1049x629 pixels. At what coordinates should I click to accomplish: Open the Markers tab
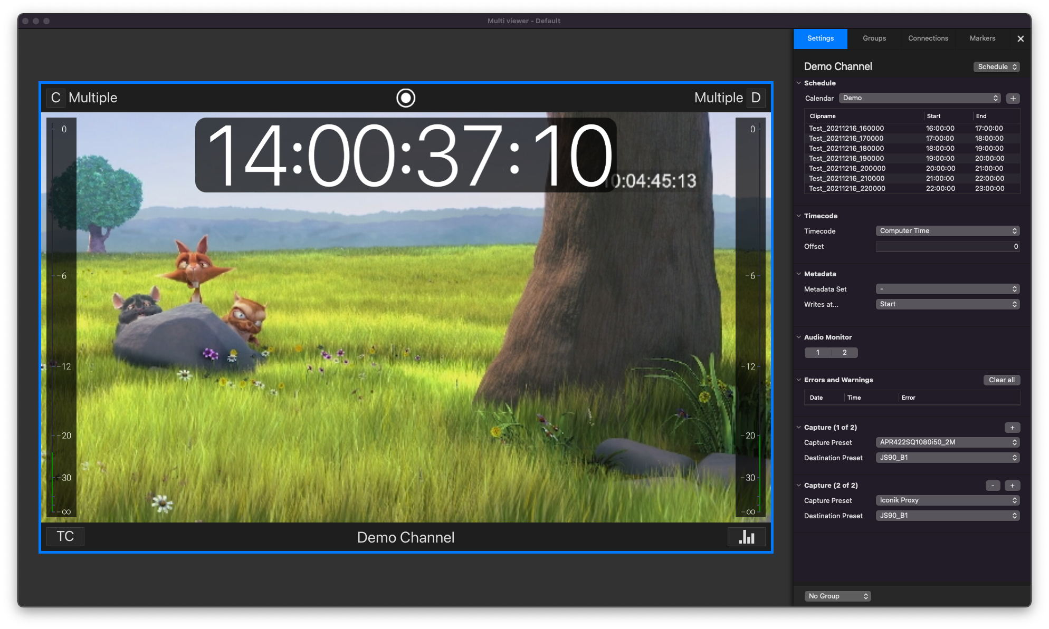click(983, 38)
